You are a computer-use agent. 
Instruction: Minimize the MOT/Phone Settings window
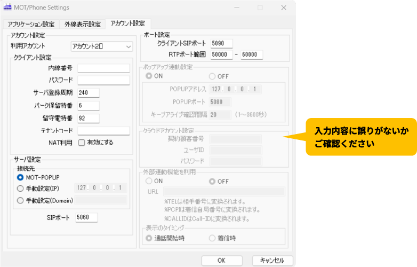[x=237, y=7]
